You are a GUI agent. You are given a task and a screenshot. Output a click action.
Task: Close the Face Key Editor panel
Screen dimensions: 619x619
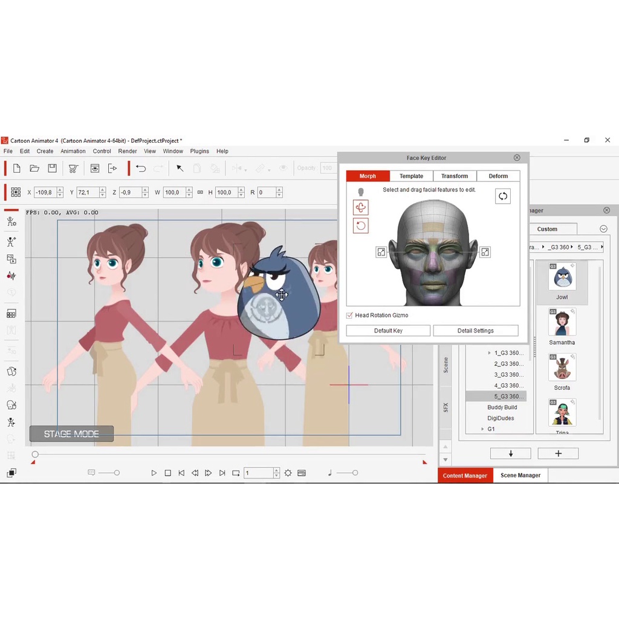click(517, 158)
